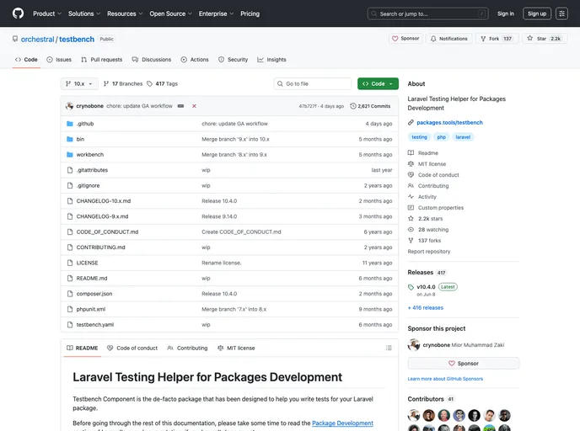Open the Pricing page
Screen dimensions: 580x431
tap(250, 13)
